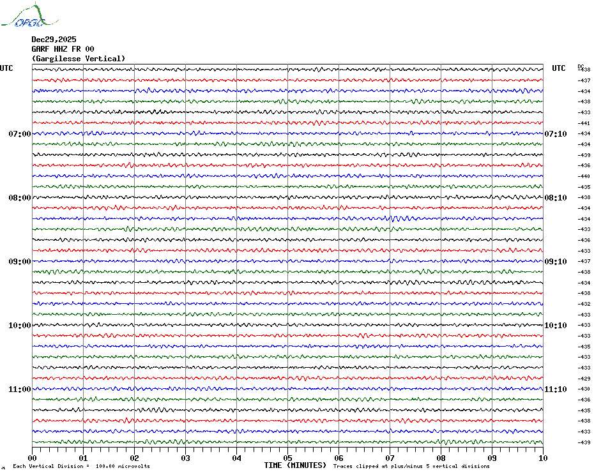
Task: Select the 07:00 time marker
Action: tap(19, 134)
